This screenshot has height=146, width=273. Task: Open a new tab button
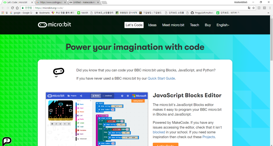click(x=104, y=3)
